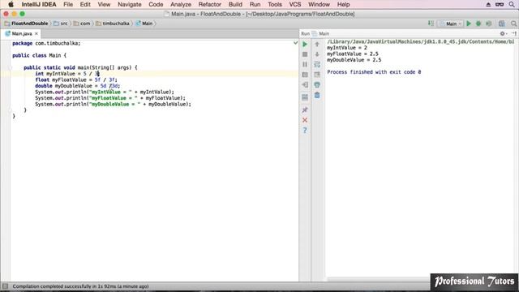The width and height of the screenshot is (519, 292).
Task: Click the src breadcrumb folder
Action: [61, 24]
